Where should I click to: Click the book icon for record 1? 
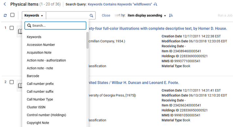(20, 31)
